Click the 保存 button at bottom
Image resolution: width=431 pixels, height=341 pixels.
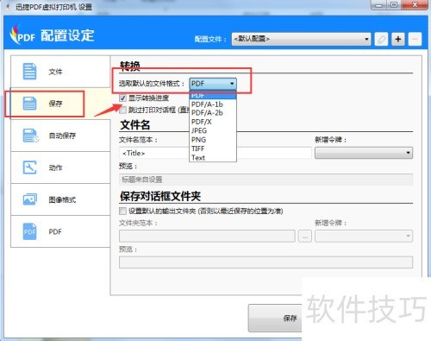tap(275, 318)
